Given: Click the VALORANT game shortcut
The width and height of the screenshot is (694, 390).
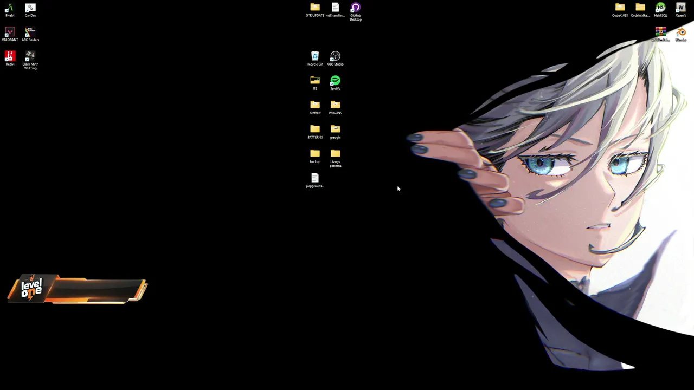Looking at the screenshot, I should tap(10, 35).
